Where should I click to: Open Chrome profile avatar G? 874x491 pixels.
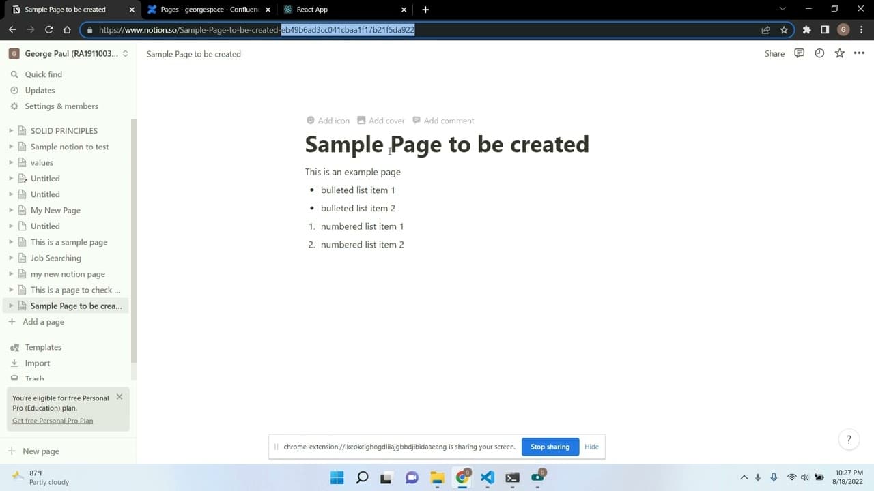843,30
